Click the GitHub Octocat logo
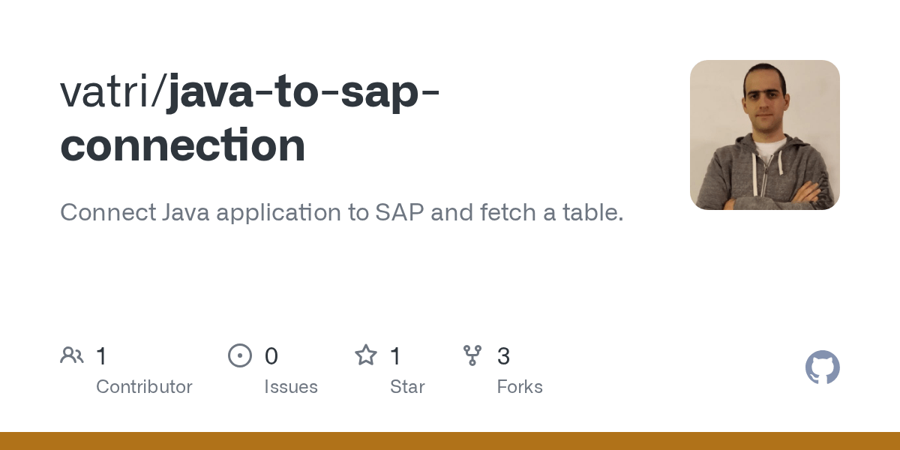The image size is (900, 450). (822, 367)
